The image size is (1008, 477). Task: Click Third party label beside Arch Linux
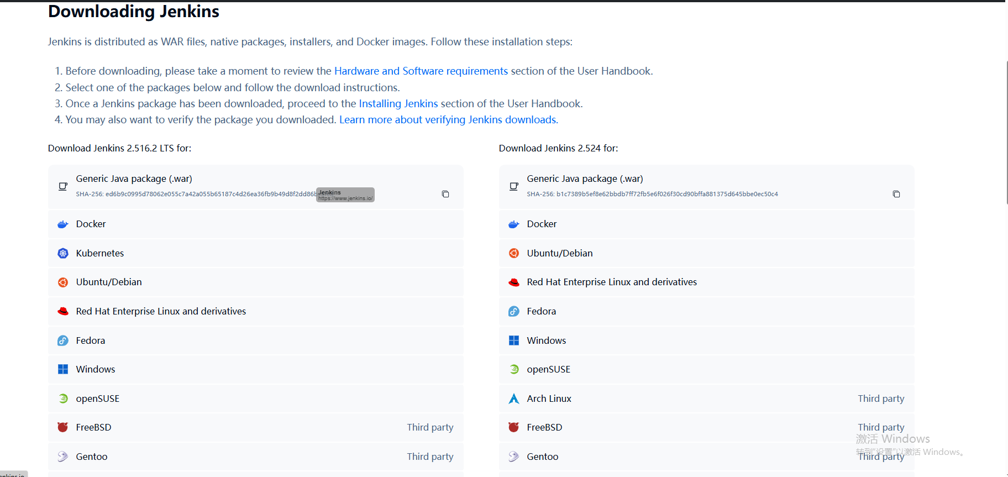tap(881, 399)
